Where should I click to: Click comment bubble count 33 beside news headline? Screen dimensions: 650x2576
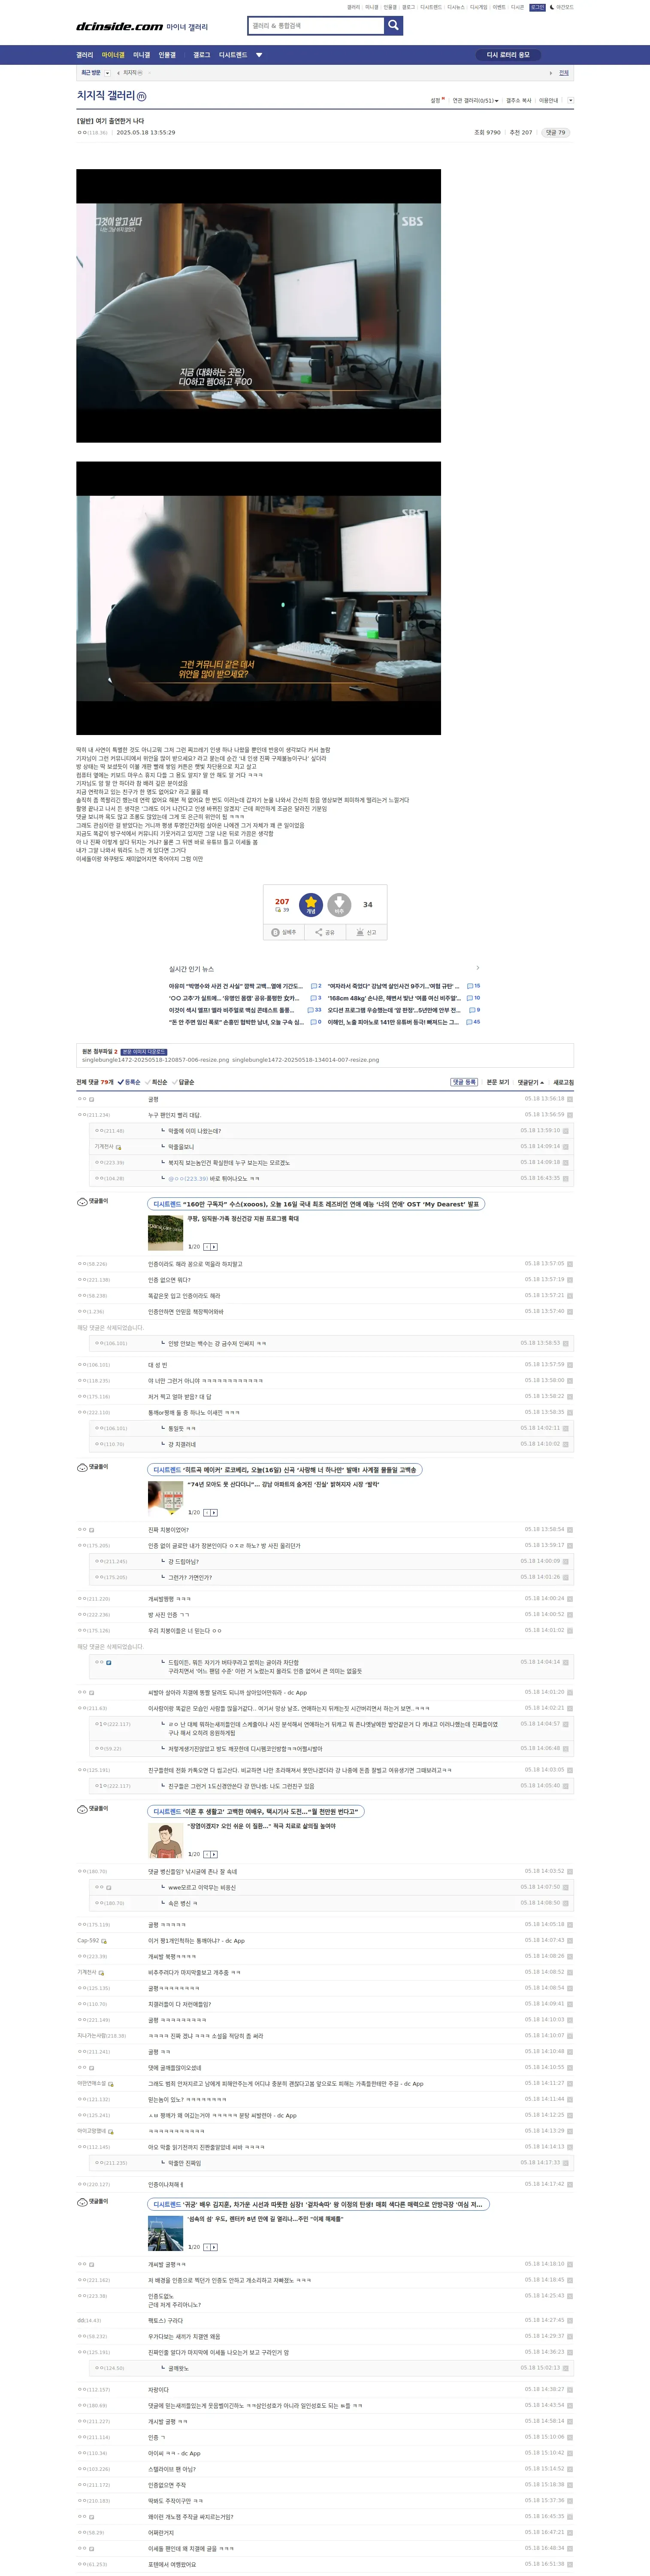(315, 1010)
